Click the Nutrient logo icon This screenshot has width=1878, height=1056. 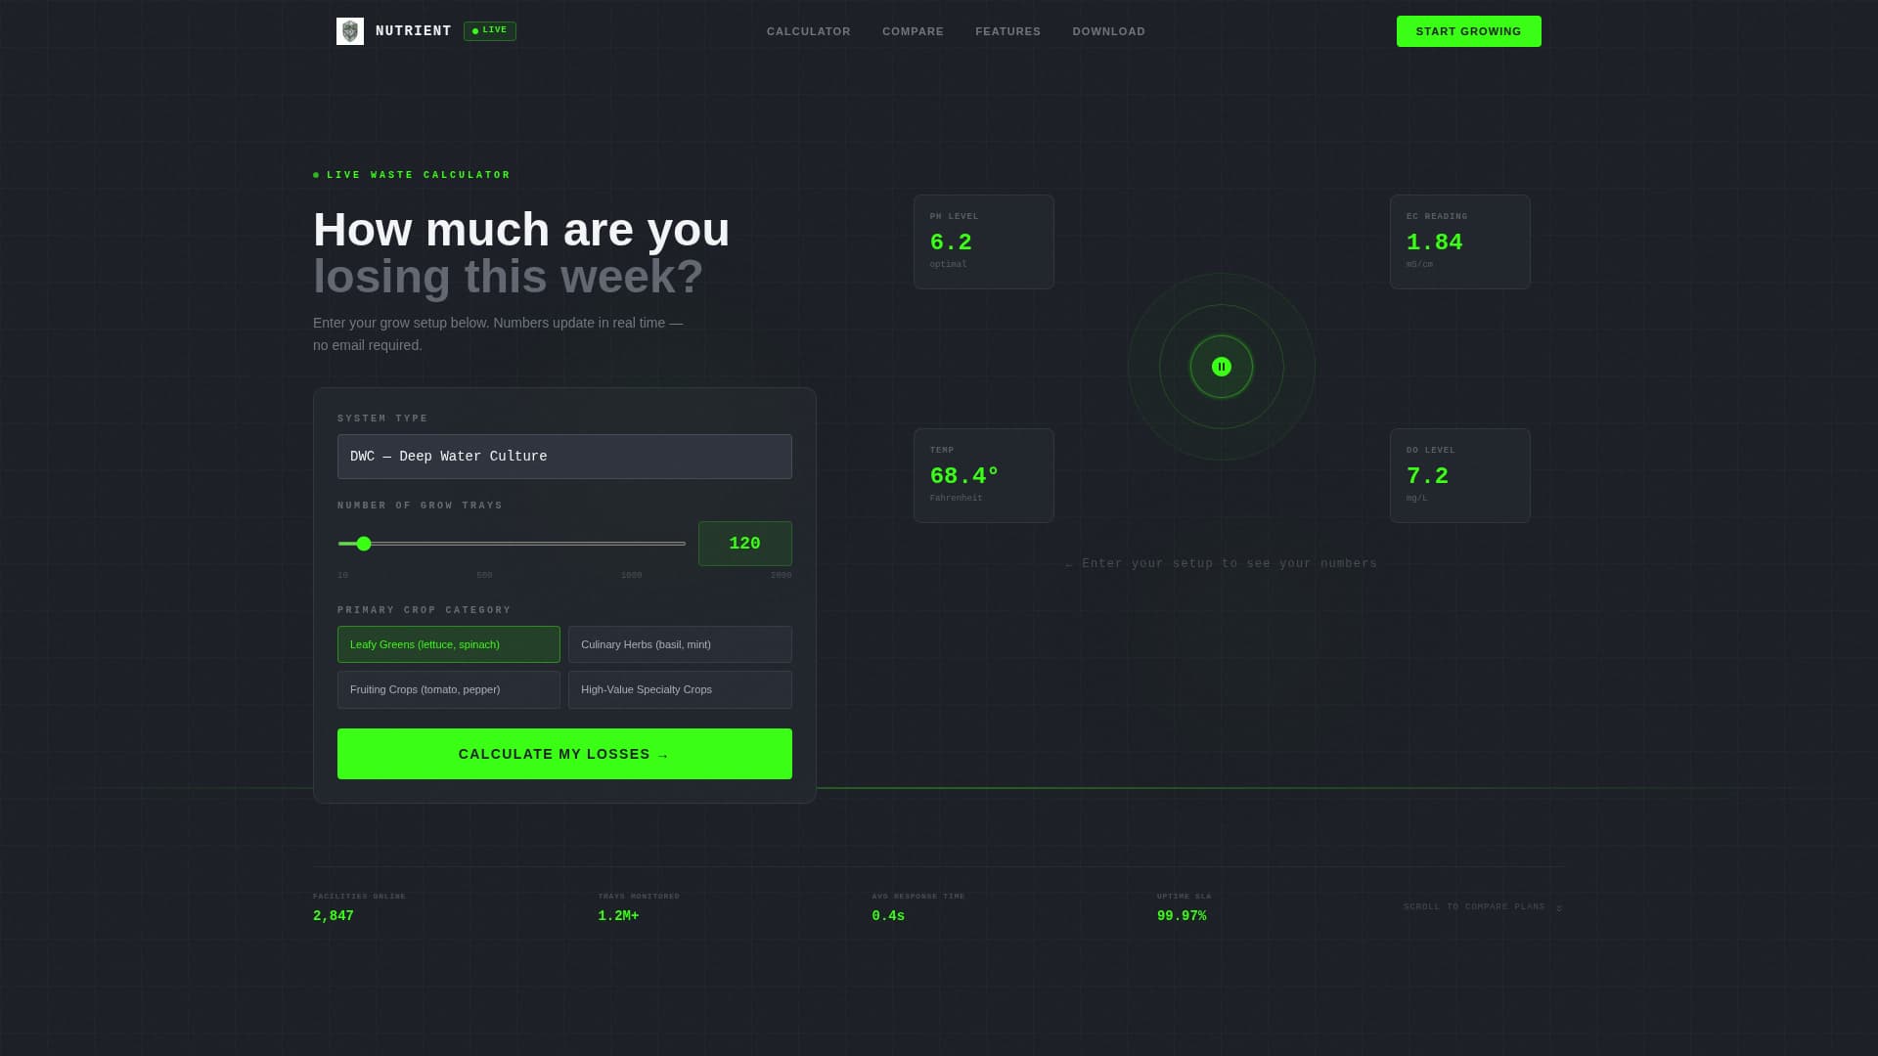click(x=350, y=31)
